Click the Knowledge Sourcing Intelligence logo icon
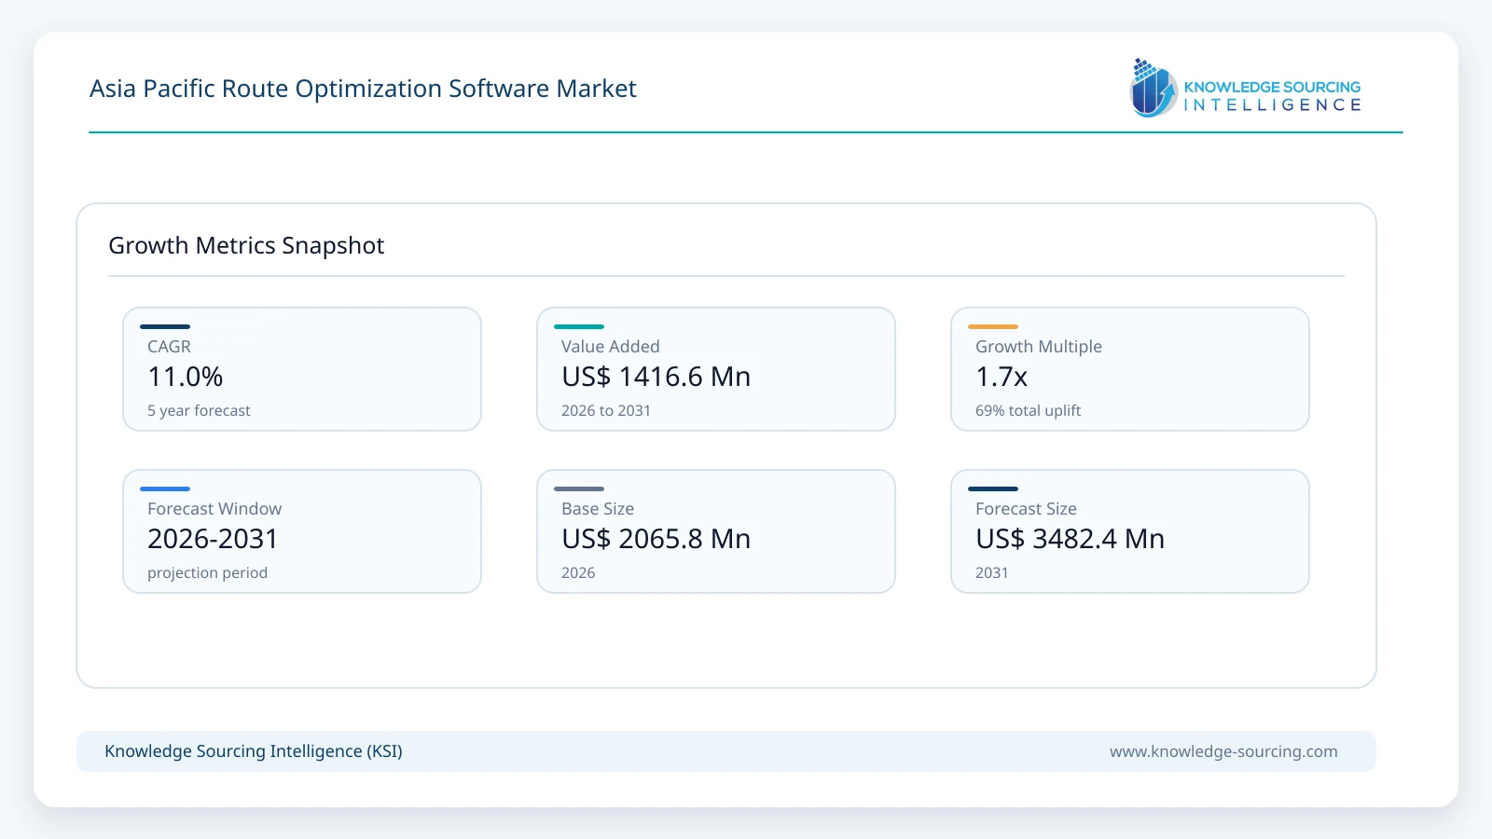This screenshot has width=1492, height=839. [1154, 88]
